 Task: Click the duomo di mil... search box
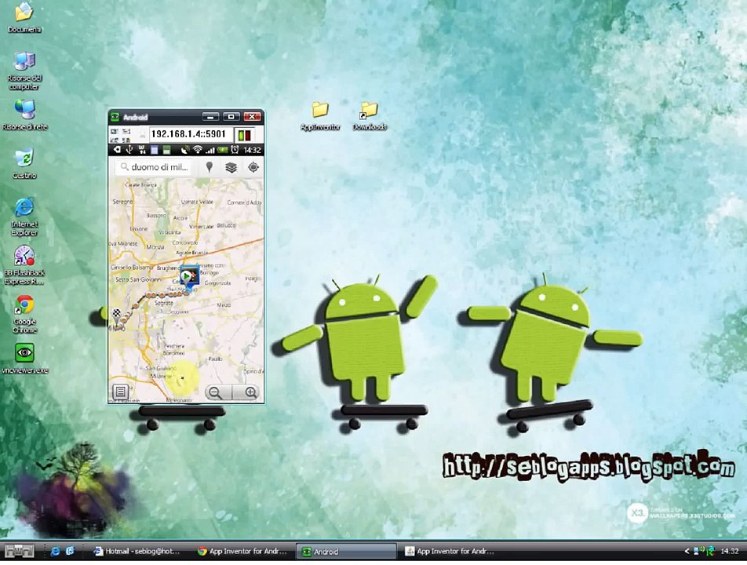[x=154, y=167]
